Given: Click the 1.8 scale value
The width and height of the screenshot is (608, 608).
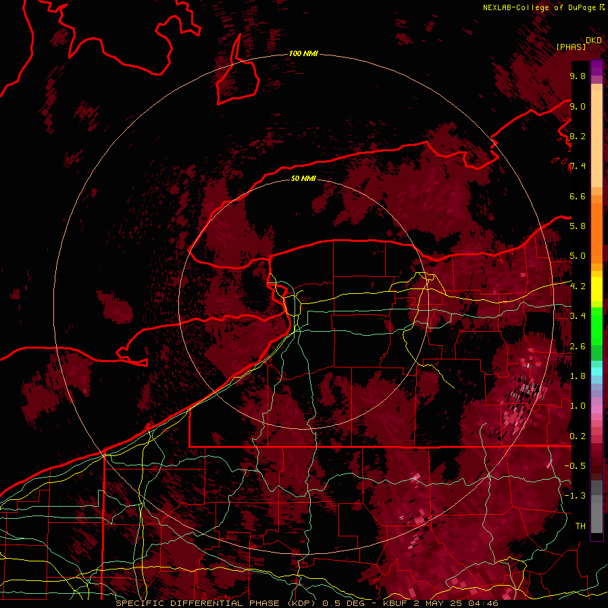Looking at the screenshot, I should pos(578,376).
